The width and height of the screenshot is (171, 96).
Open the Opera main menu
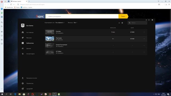[2, 2]
